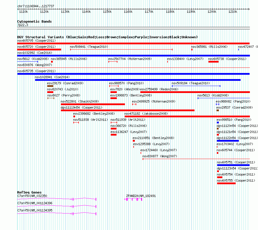Click the 1150k ruler position mark
The image size is (258, 230).
click(107, 12)
